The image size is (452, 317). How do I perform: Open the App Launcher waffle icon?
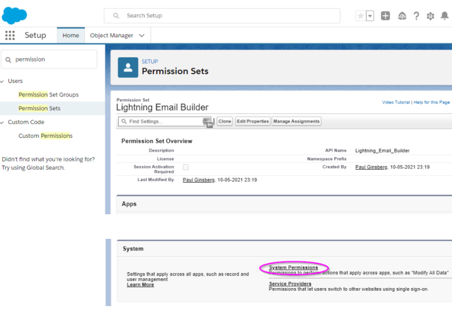click(9, 35)
